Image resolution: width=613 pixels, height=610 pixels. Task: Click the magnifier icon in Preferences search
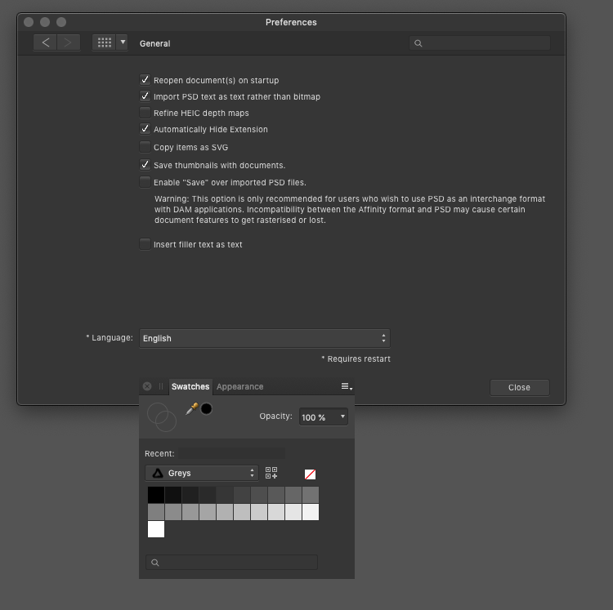418,43
